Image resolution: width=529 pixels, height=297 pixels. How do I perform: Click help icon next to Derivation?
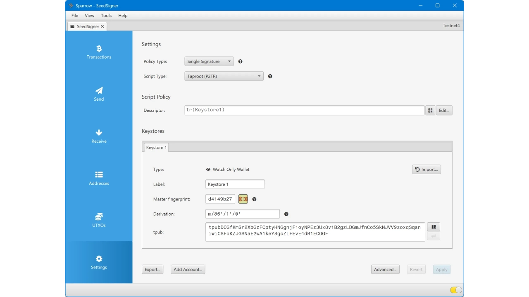(x=286, y=214)
